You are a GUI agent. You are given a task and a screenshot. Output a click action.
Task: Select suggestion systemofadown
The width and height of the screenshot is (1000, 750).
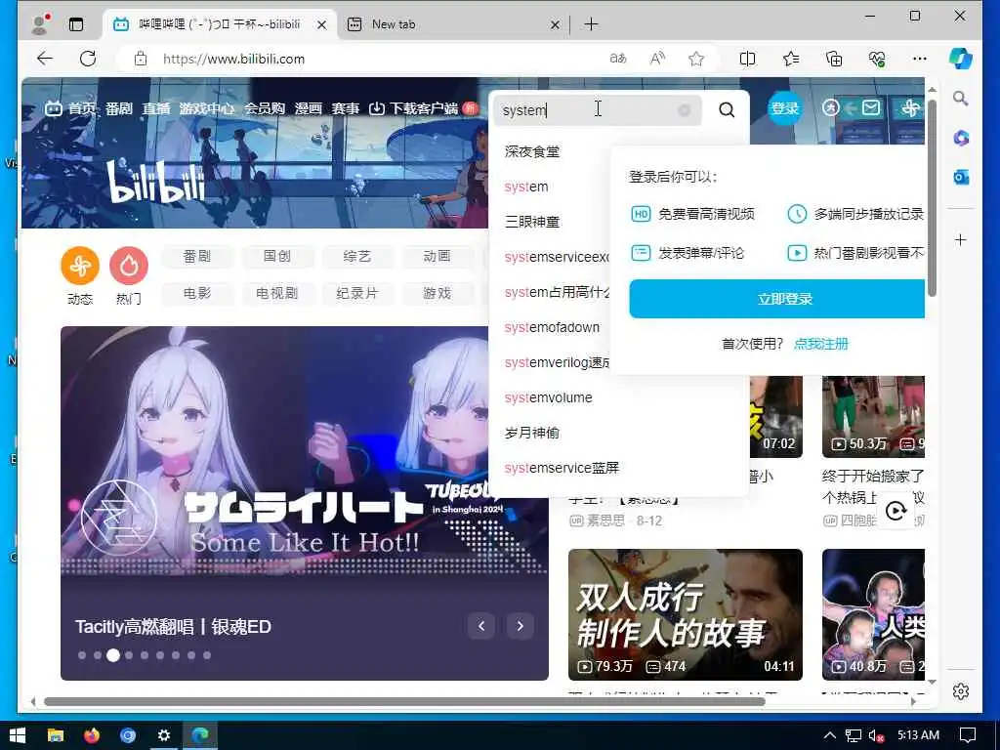click(x=552, y=327)
